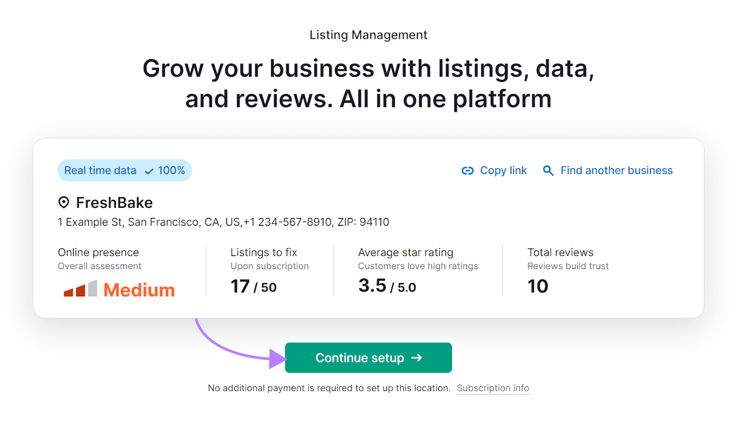The width and height of the screenshot is (738, 422).
Task: Click the arrow icon in Continue setup
Action: pyautogui.click(x=417, y=358)
